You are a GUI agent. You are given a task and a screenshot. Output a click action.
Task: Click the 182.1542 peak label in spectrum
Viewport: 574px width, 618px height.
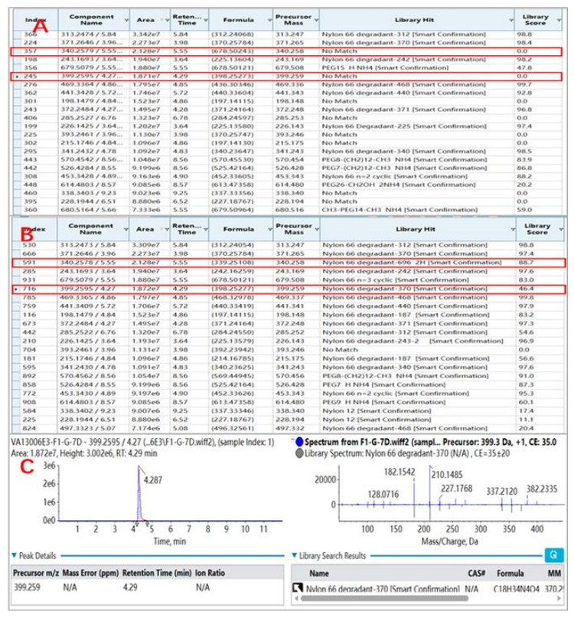399,472
